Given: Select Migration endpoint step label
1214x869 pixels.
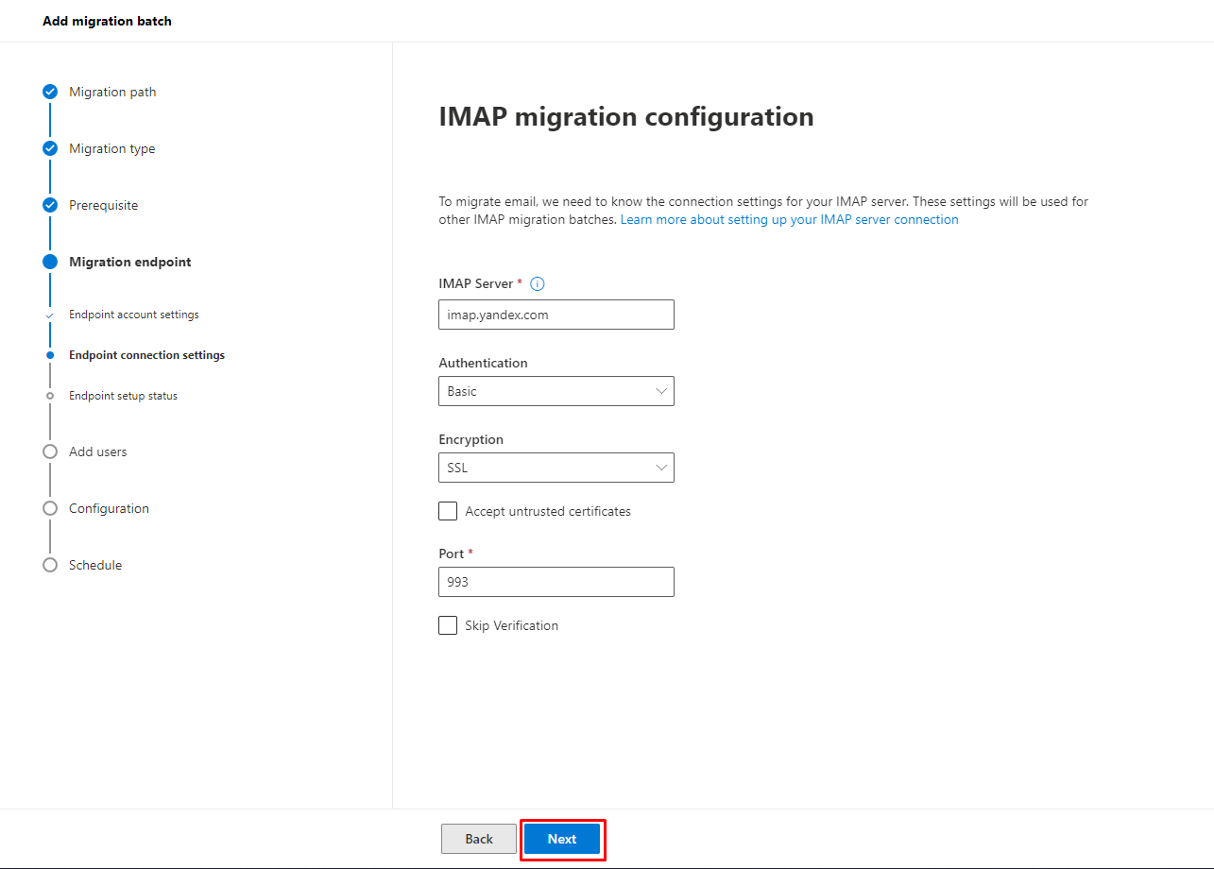Looking at the screenshot, I should [129, 262].
